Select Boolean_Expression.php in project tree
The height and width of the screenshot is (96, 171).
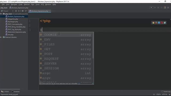coord(16,17)
